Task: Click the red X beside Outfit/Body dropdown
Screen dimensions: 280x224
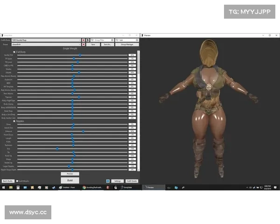Action: click(84, 41)
